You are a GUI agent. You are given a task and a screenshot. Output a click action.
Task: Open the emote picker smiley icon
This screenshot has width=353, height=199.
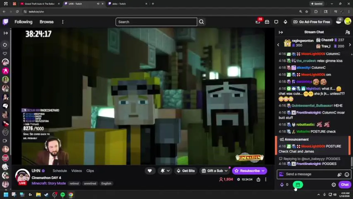click(x=347, y=174)
